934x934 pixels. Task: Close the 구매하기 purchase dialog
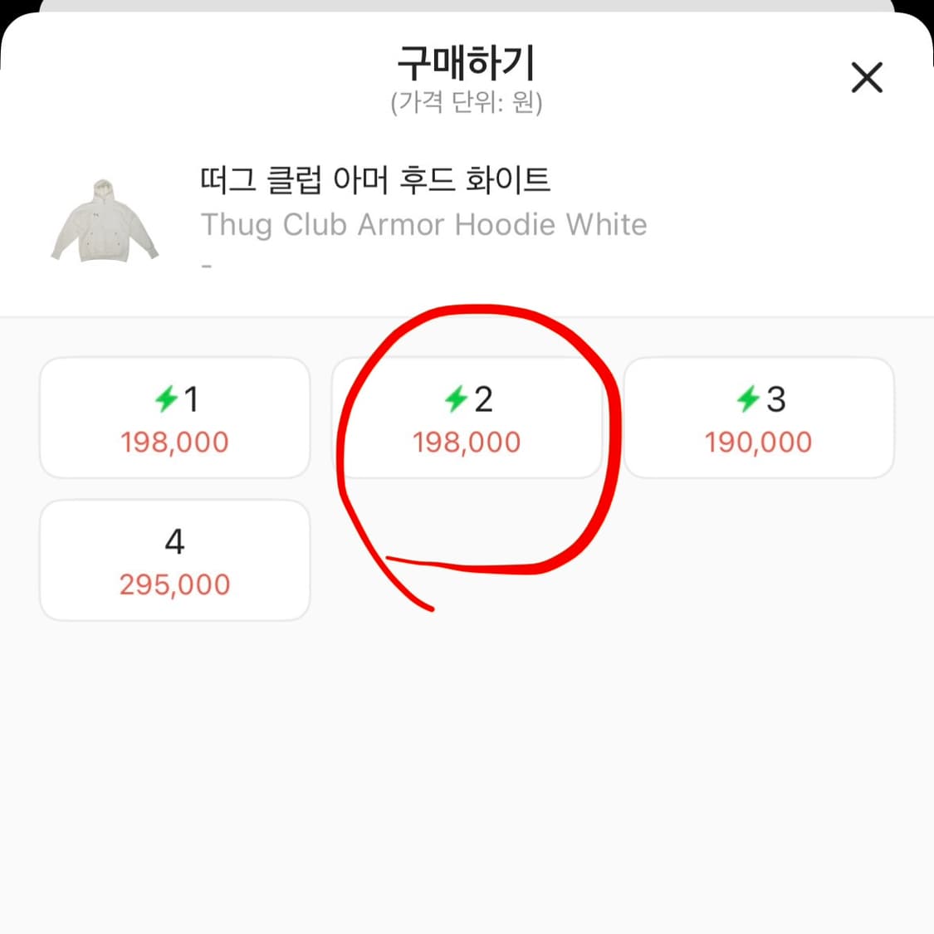click(867, 77)
